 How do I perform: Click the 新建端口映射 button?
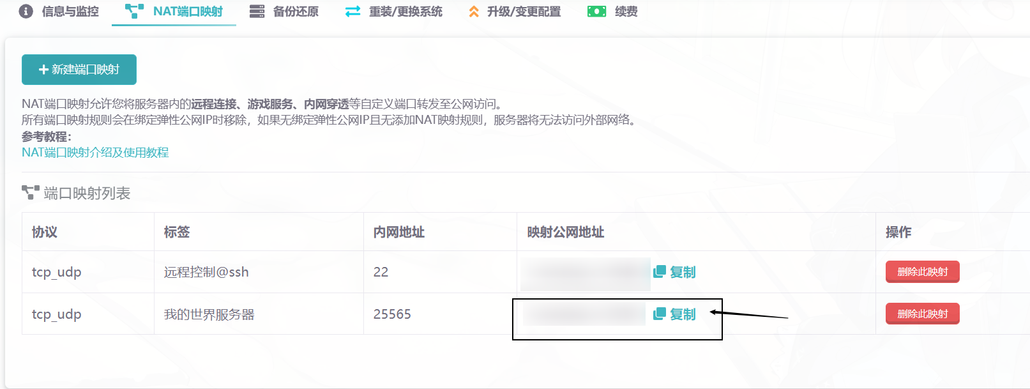pos(79,70)
